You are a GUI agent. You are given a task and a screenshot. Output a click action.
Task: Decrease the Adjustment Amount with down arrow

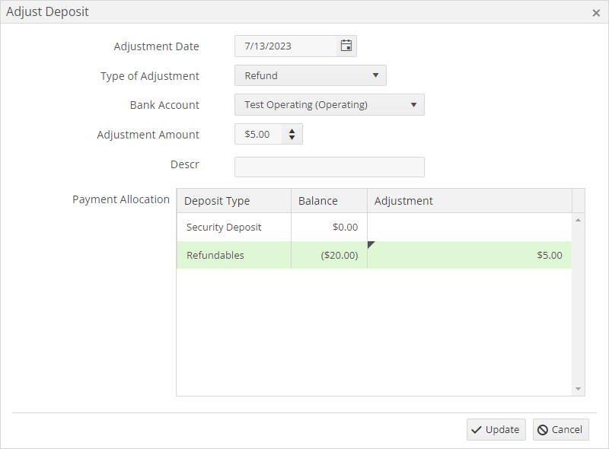click(292, 139)
